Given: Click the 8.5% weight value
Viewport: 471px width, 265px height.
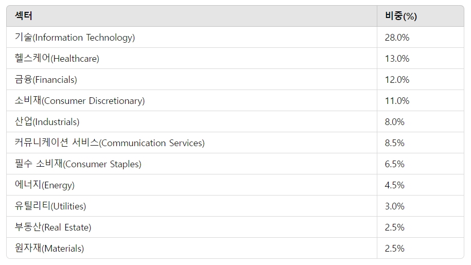Looking at the screenshot, I should click(395, 143).
